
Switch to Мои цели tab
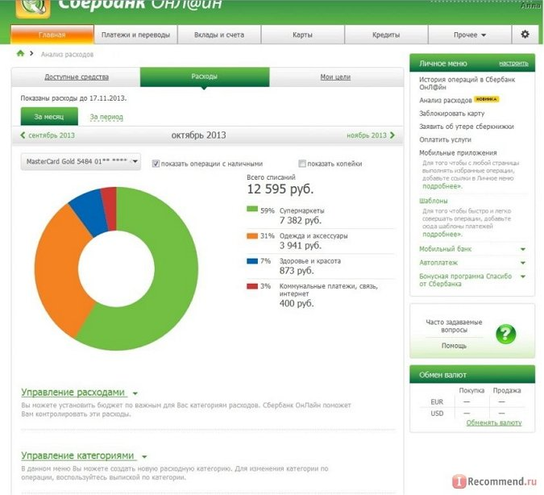coord(335,77)
